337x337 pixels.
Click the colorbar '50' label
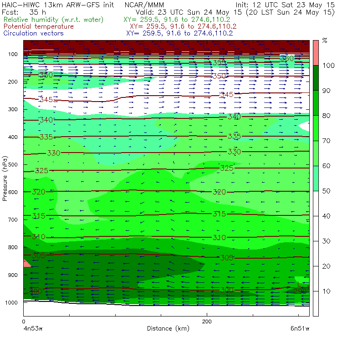coord(326,191)
